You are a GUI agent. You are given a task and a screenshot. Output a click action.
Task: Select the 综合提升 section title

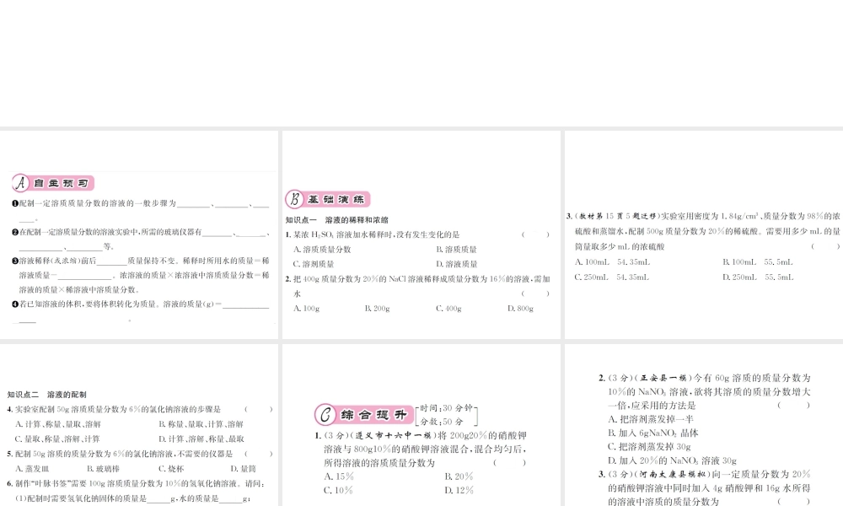[374, 415]
